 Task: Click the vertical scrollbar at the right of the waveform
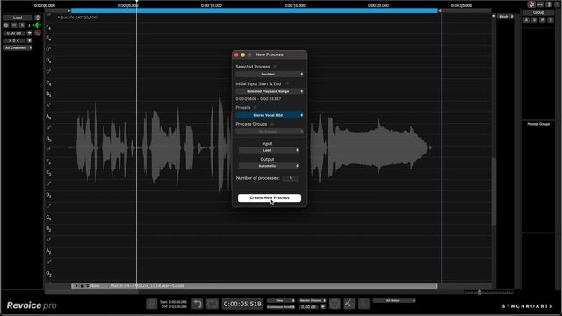tap(494, 191)
